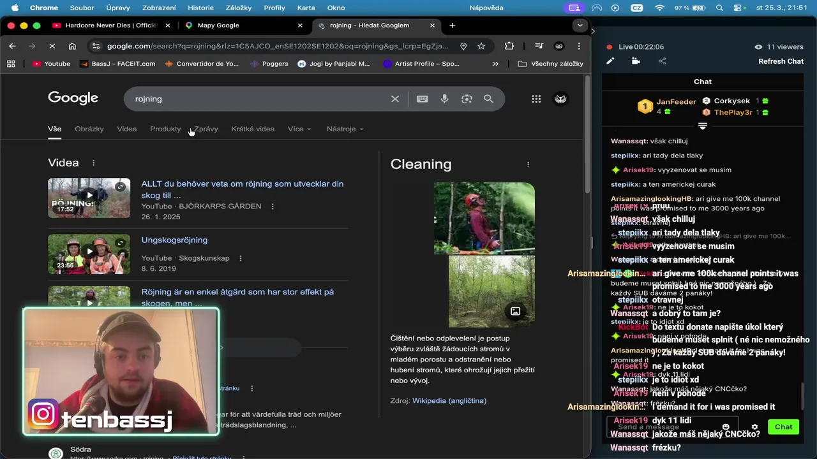The height and width of the screenshot is (459, 817).
Task: Click the Chrome address bar URL
Action: click(278, 46)
